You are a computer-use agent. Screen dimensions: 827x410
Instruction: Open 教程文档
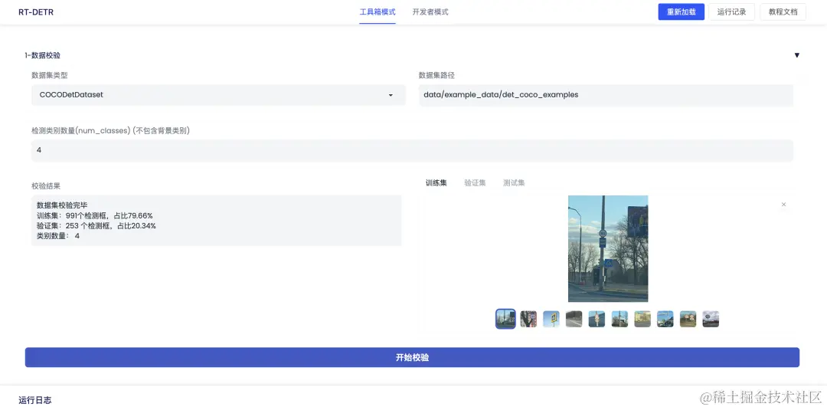(783, 12)
